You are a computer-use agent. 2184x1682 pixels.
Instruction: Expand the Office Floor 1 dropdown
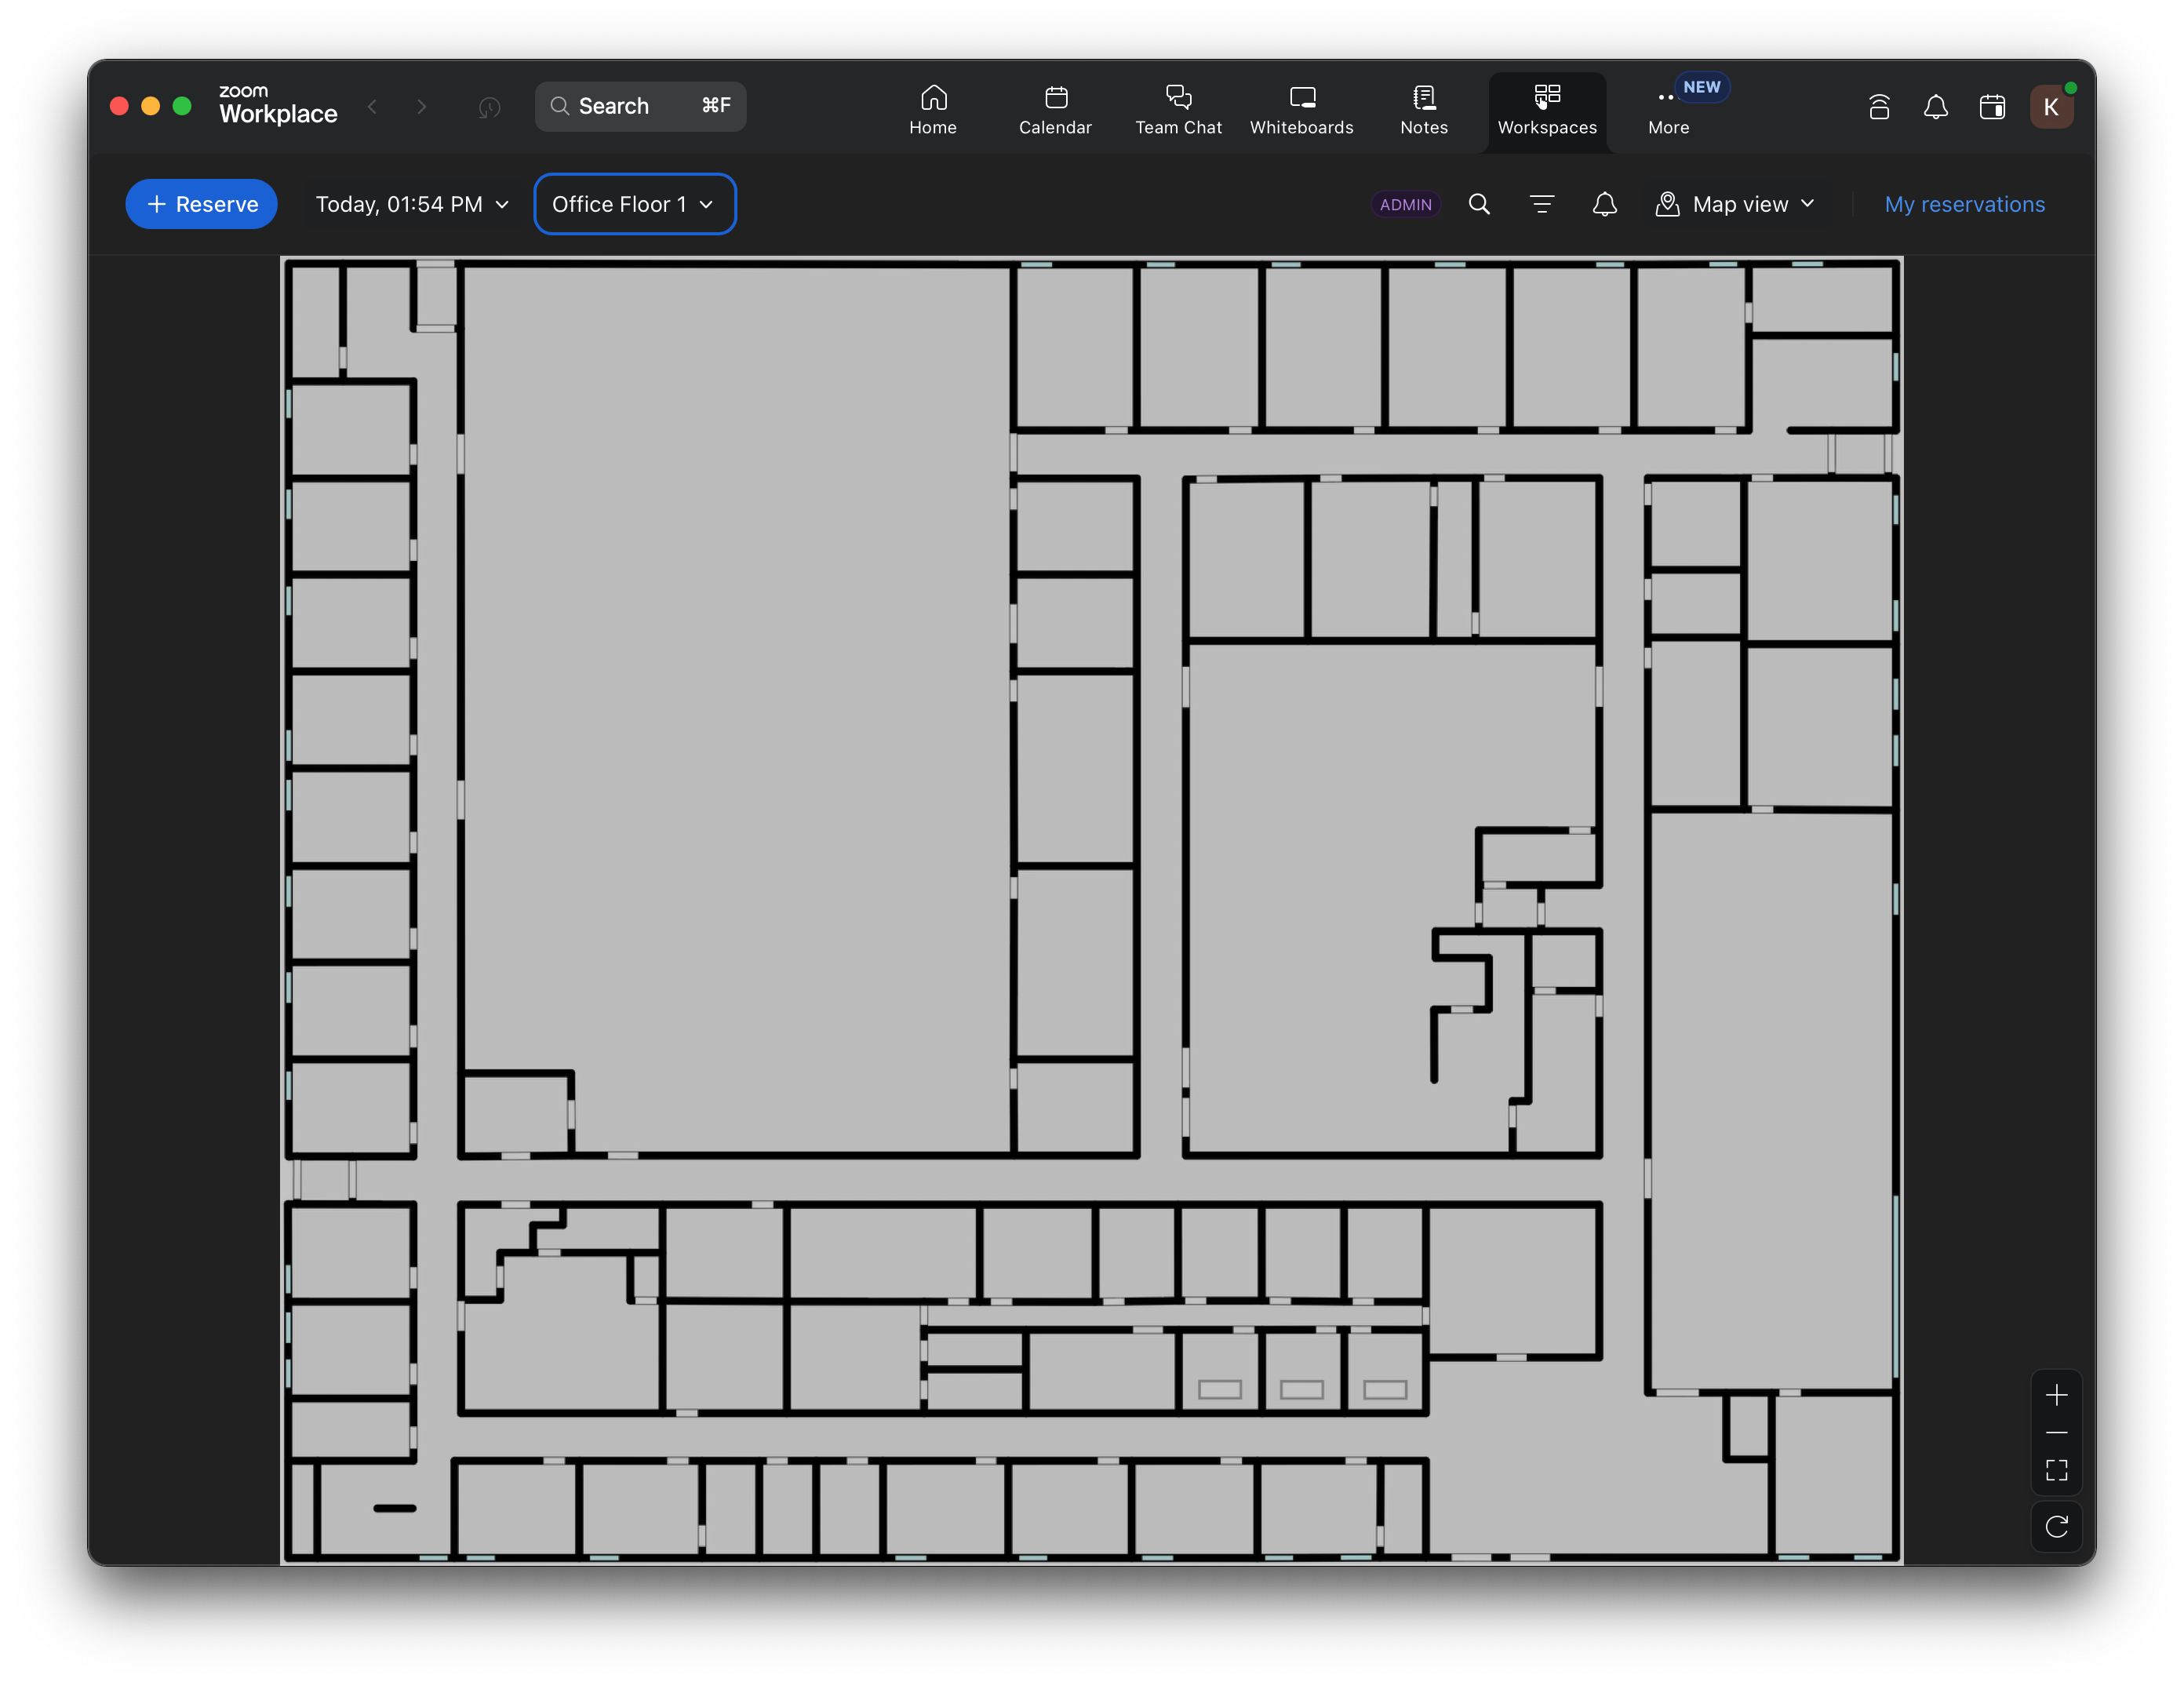tap(634, 204)
